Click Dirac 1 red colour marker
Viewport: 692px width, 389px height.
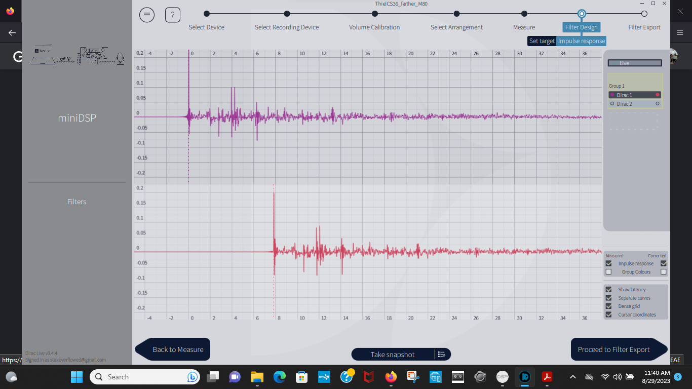point(658,95)
